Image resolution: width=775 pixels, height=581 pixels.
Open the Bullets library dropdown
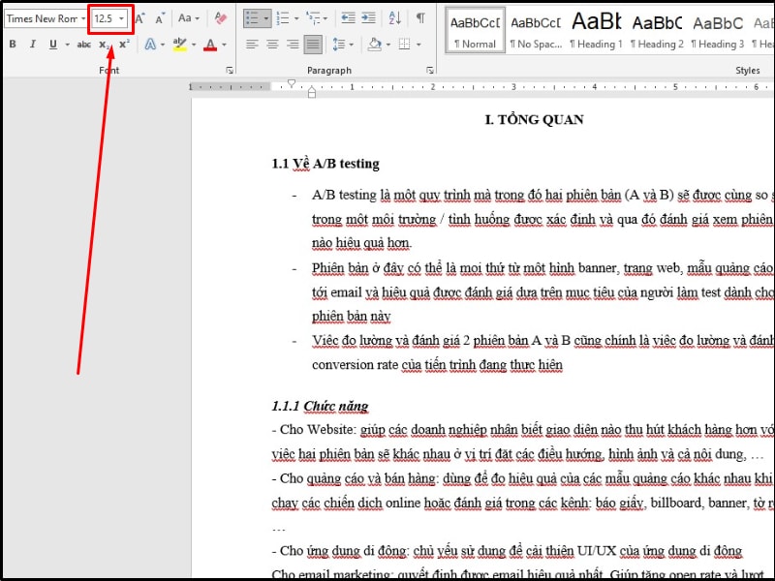coord(265,18)
